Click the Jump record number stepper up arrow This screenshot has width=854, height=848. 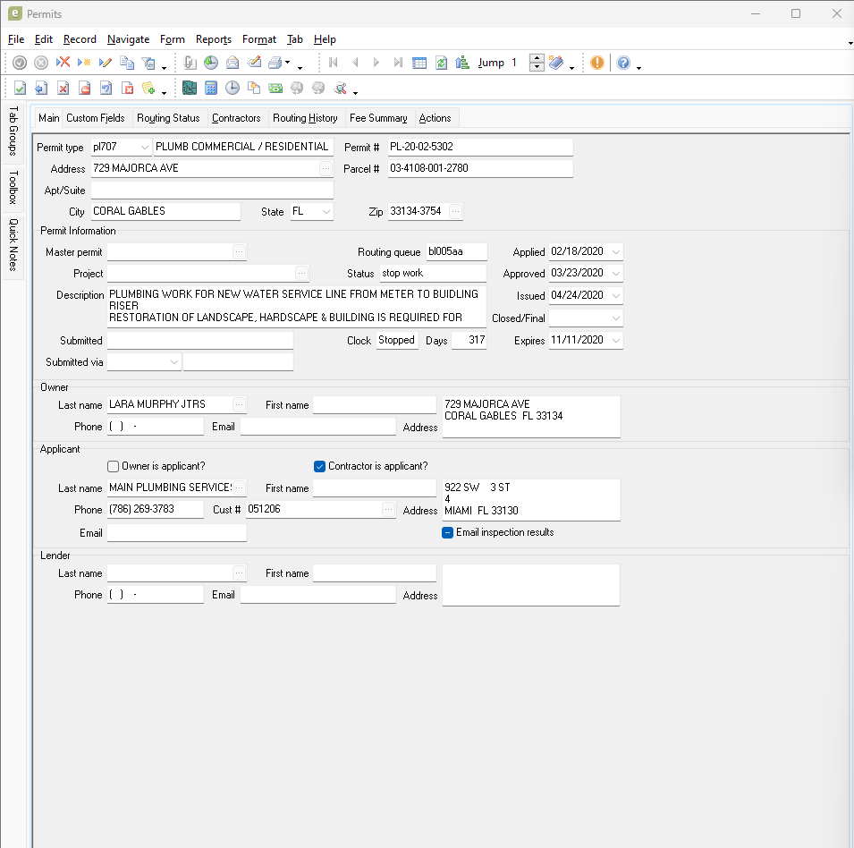click(x=537, y=59)
